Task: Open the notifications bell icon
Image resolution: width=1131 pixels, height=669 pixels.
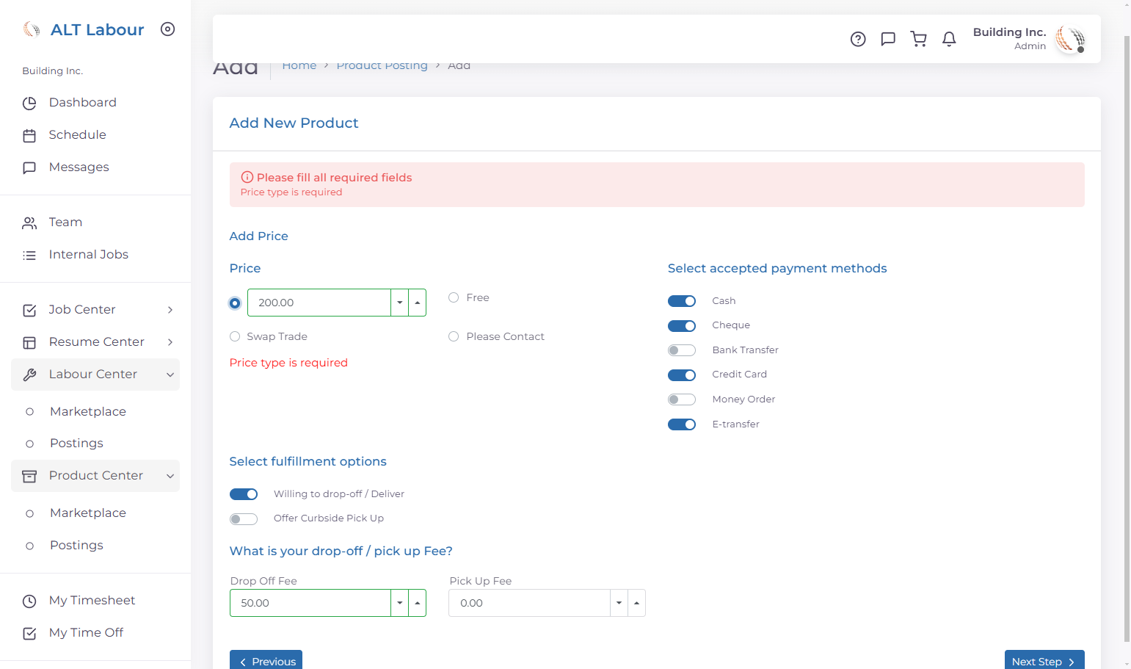Action: [949, 39]
